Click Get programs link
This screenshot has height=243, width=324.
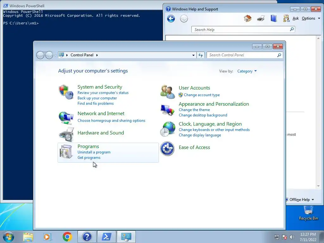click(x=89, y=158)
